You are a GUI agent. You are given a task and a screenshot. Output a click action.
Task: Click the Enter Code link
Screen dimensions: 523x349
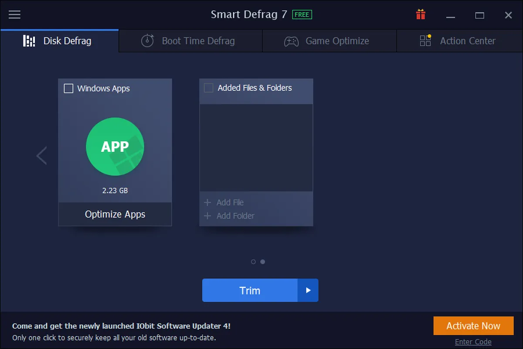tap(473, 342)
